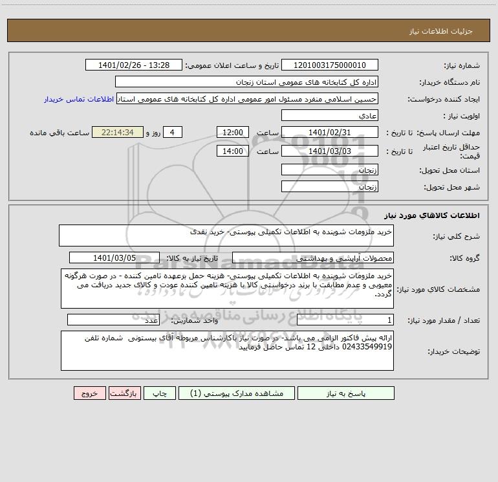Click the label 'نام دستگاه خریدار:'
The height and width of the screenshot is (482, 498).
(x=449, y=83)
